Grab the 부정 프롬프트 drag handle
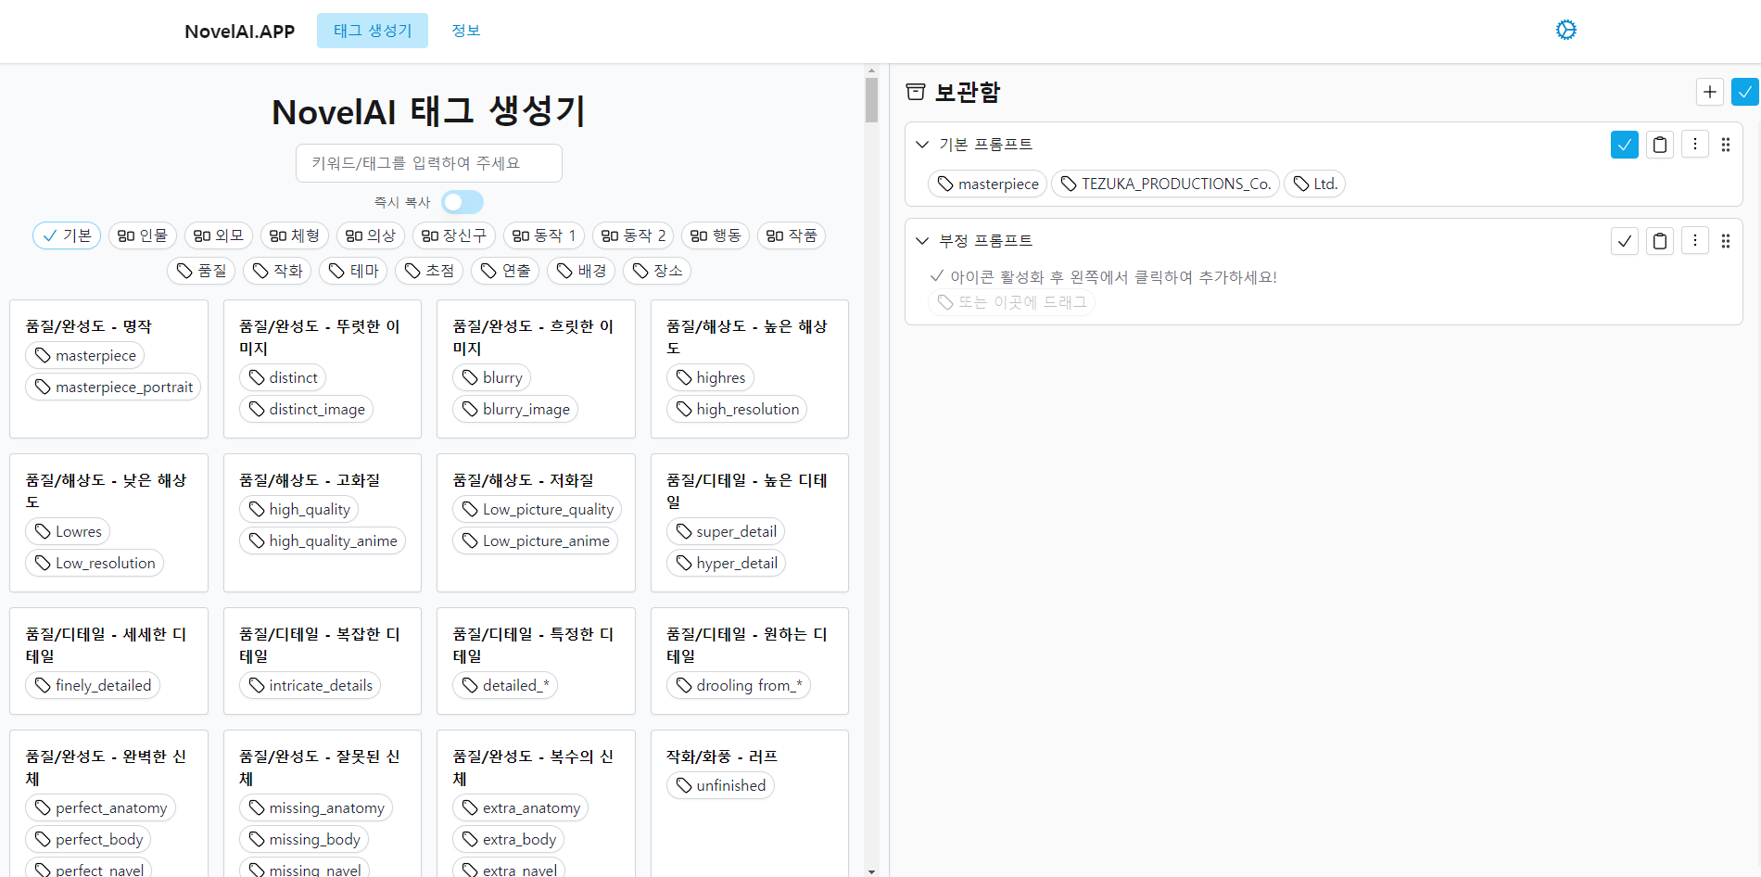 pos(1726,241)
